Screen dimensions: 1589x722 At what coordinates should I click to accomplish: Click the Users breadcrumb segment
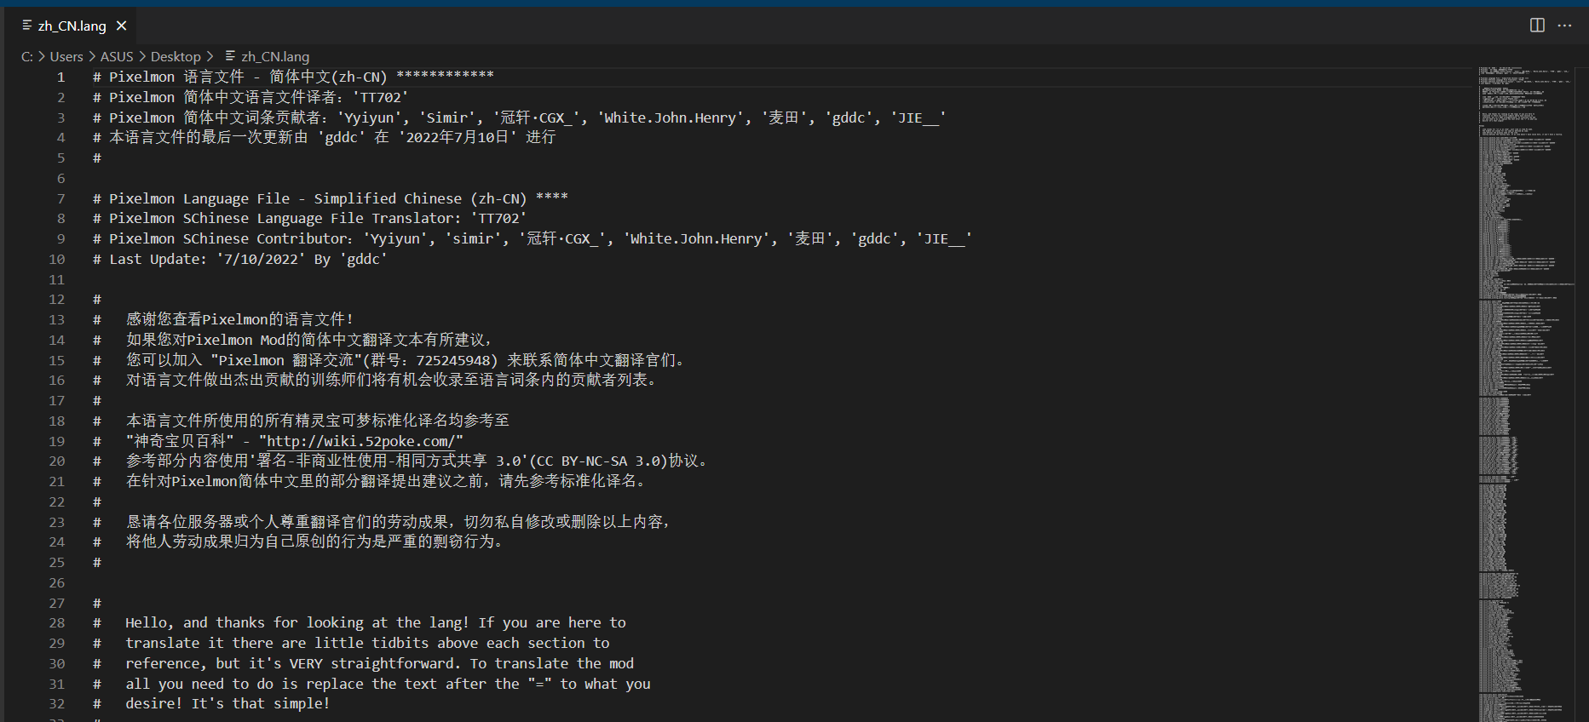(66, 56)
